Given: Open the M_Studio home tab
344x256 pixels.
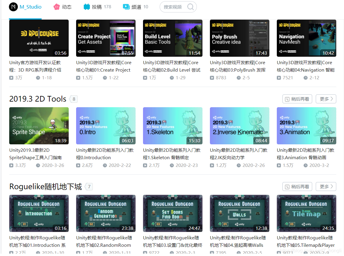Looking at the screenshot, I should coord(25,7).
